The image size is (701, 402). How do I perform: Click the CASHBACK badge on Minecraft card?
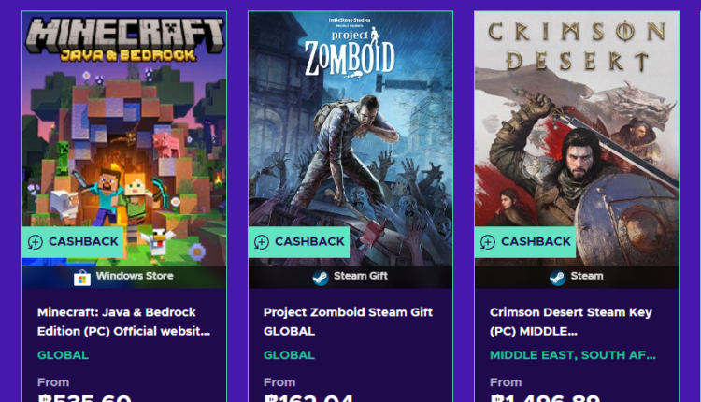(74, 242)
